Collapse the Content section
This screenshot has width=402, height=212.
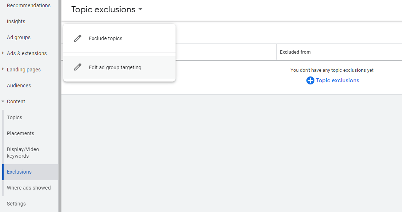(3, 101)
